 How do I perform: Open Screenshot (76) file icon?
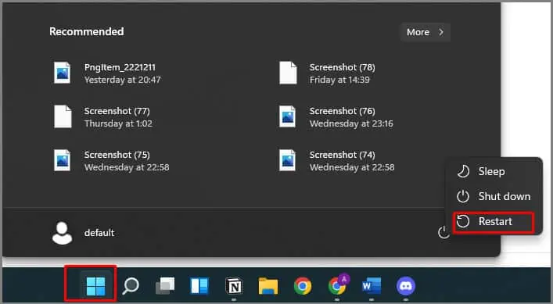287,116
